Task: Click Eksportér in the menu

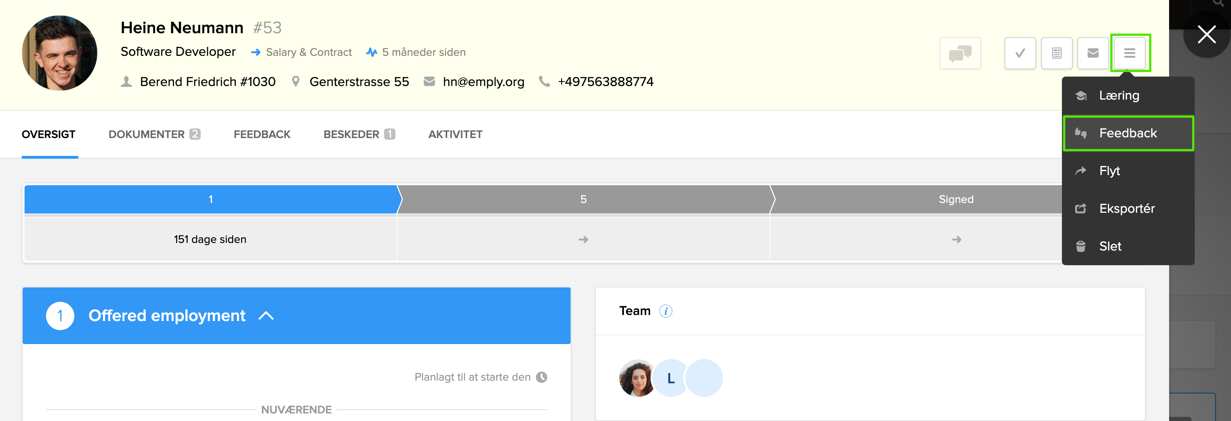Action: point(1126,208)
